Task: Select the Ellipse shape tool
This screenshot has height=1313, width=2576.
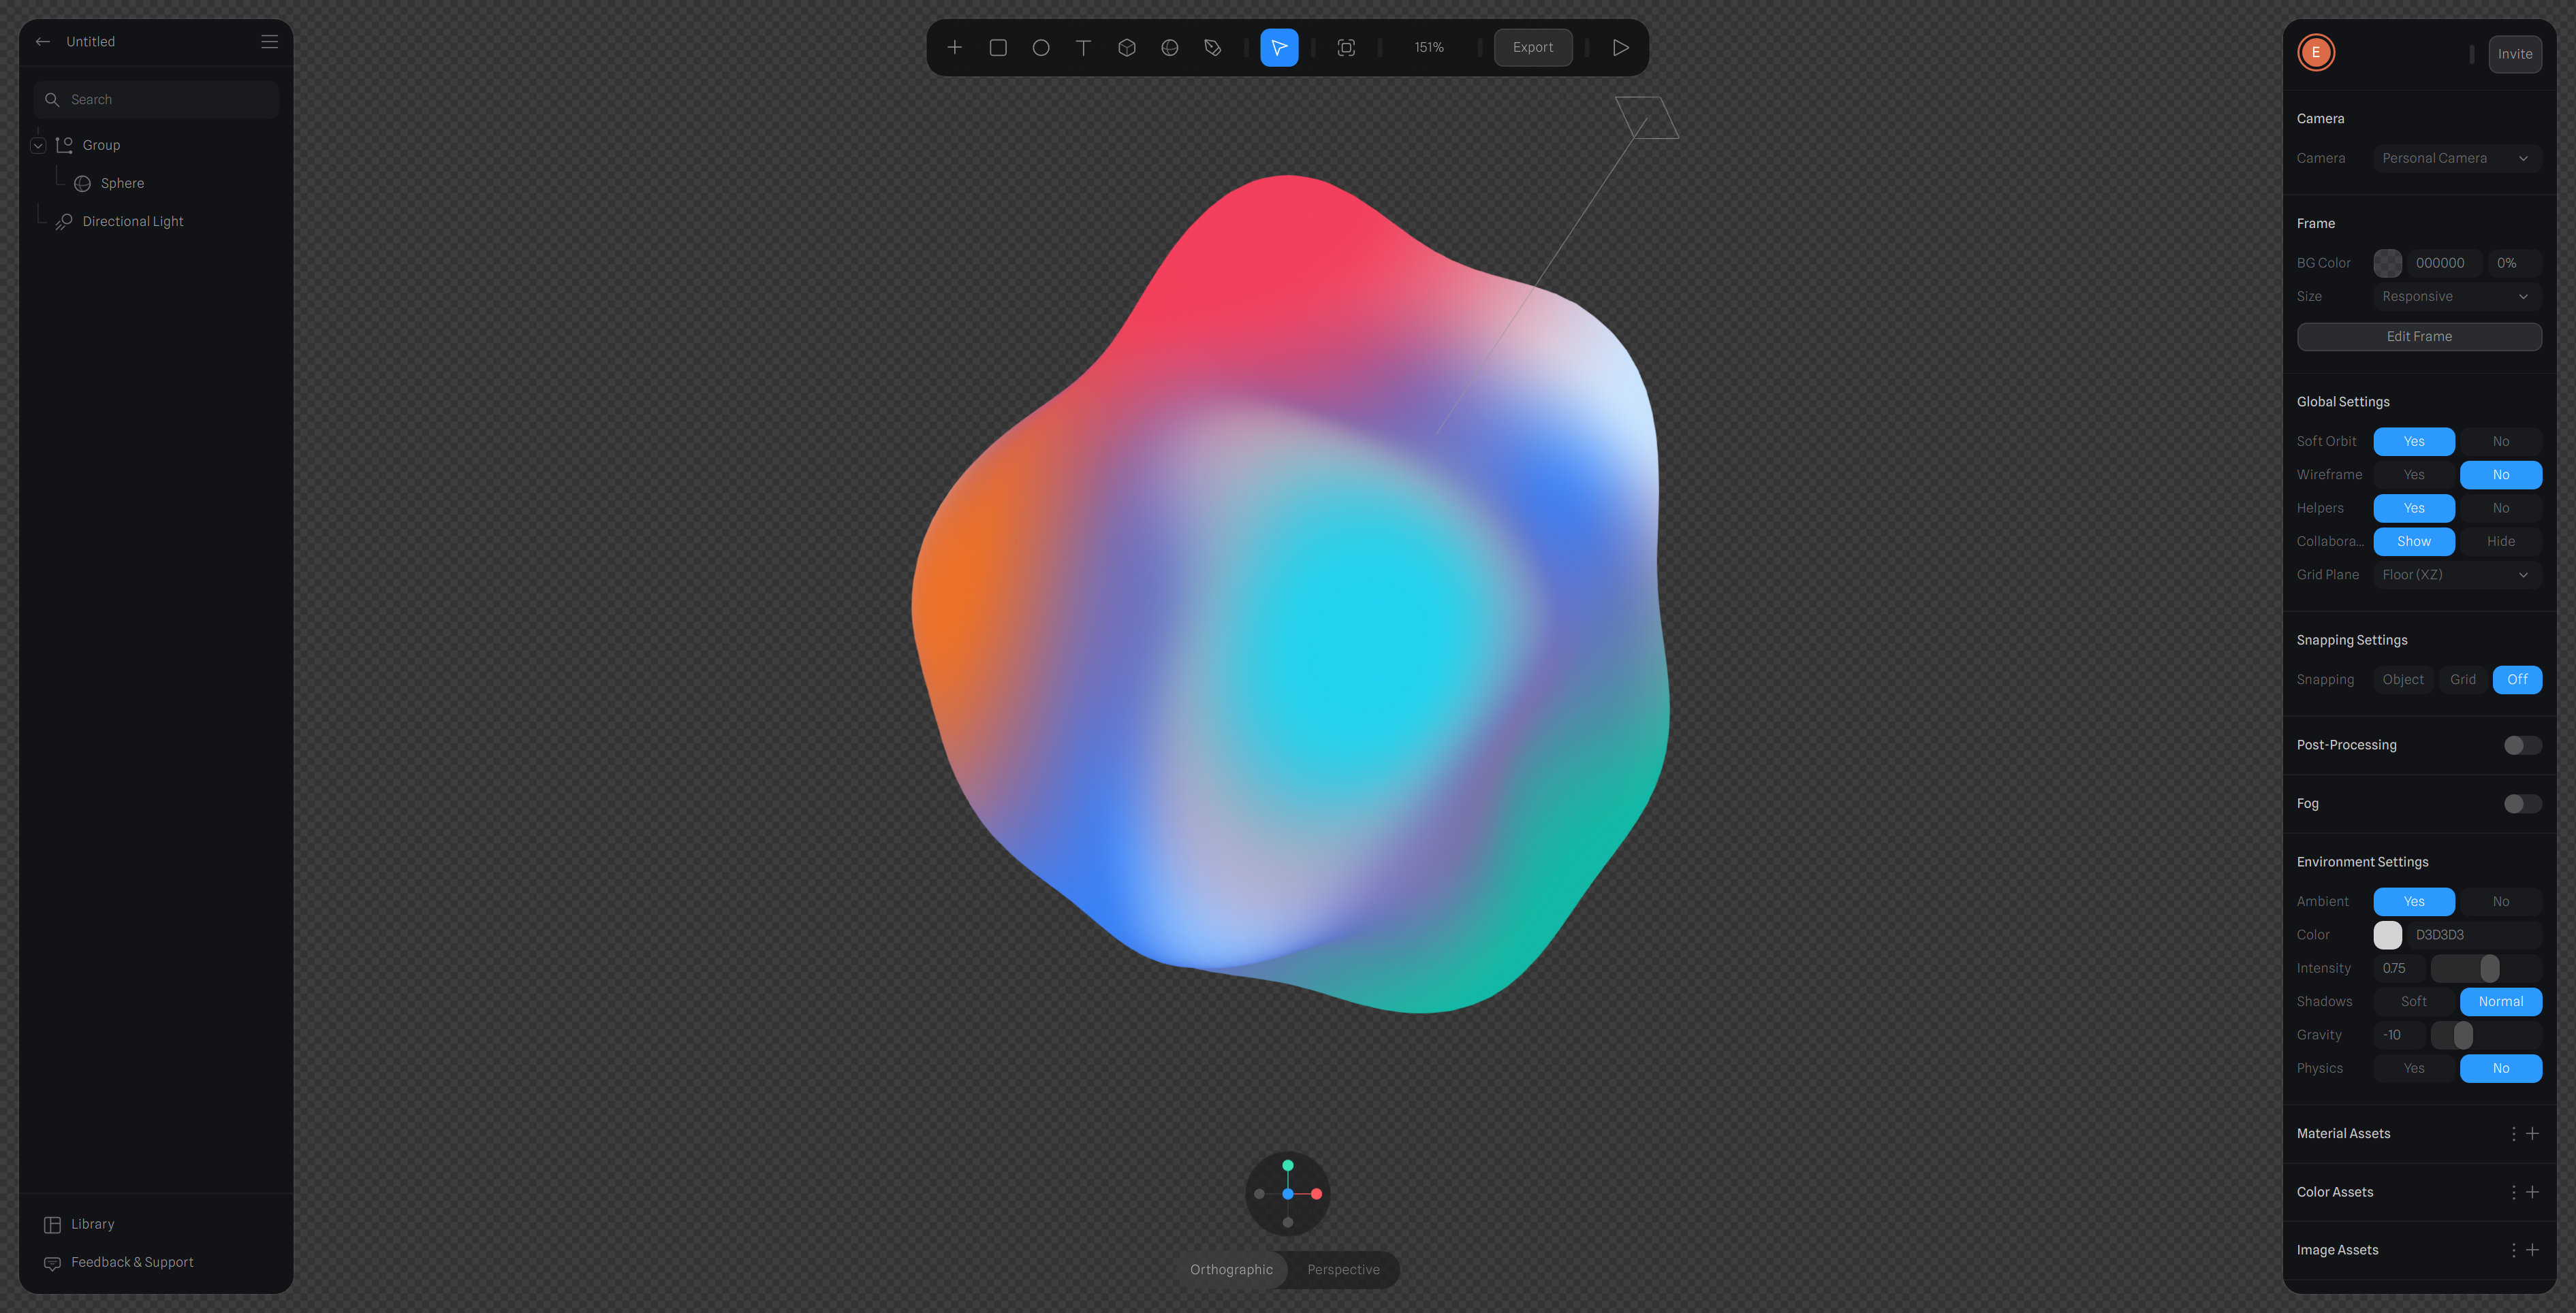Action: (1040, 47)
